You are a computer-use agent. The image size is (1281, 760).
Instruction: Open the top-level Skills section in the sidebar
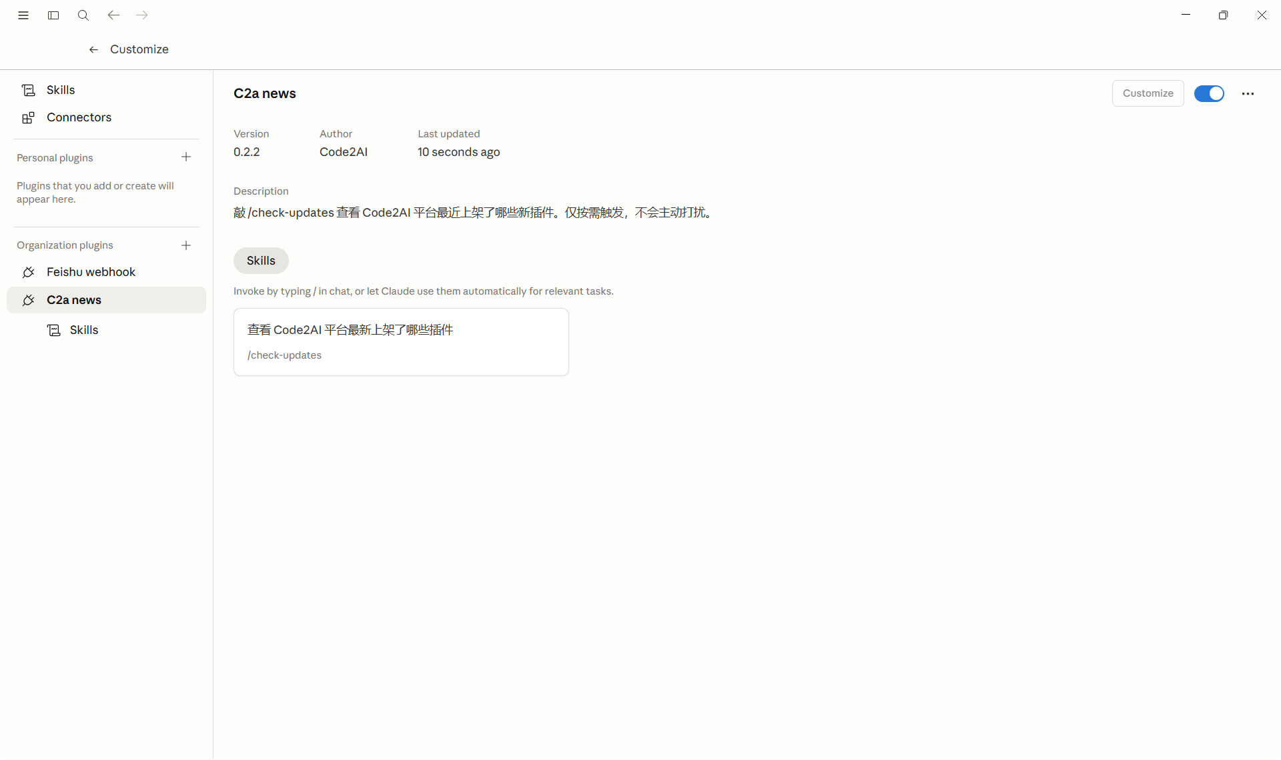(x=107, y=90)
